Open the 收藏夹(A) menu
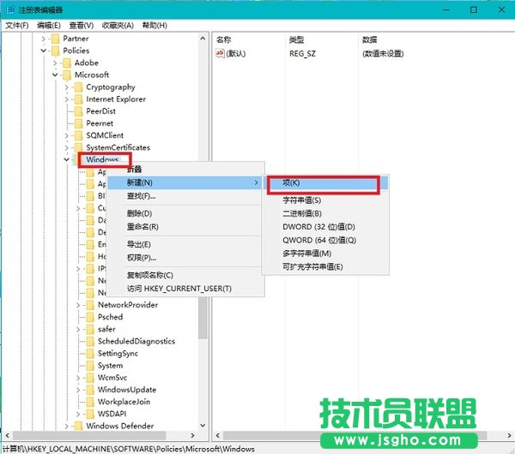 [x=118, y=25]
